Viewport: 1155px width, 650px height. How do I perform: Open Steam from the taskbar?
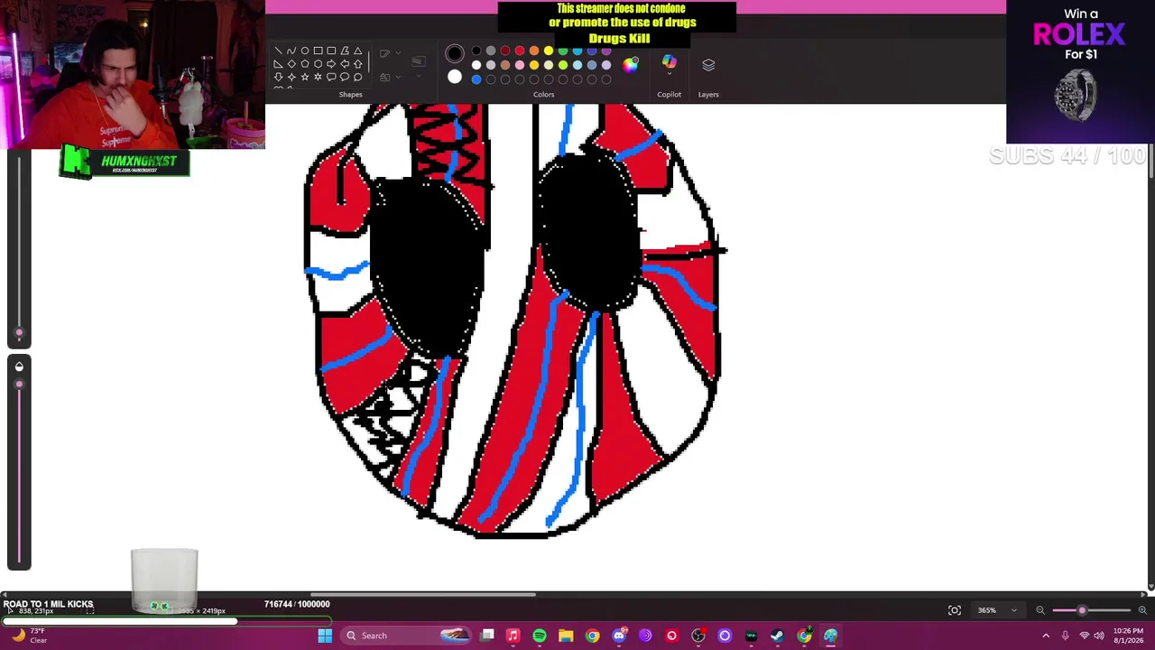coord(777,636)
